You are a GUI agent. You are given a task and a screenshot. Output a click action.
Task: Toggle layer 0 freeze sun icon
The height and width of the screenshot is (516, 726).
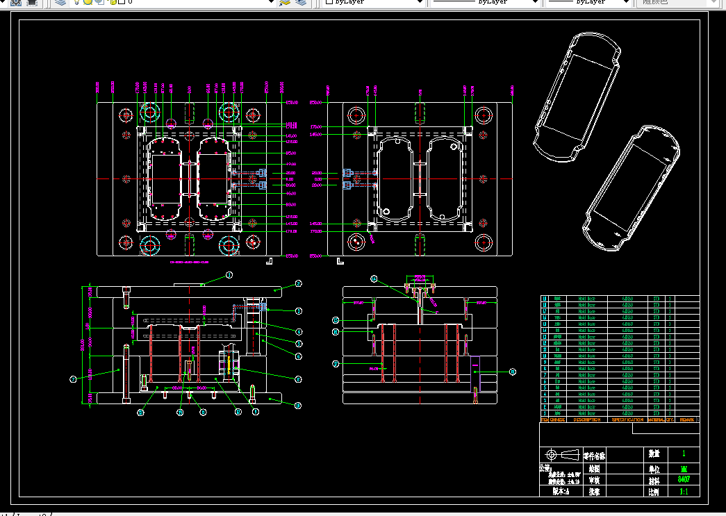click(88, 2)
